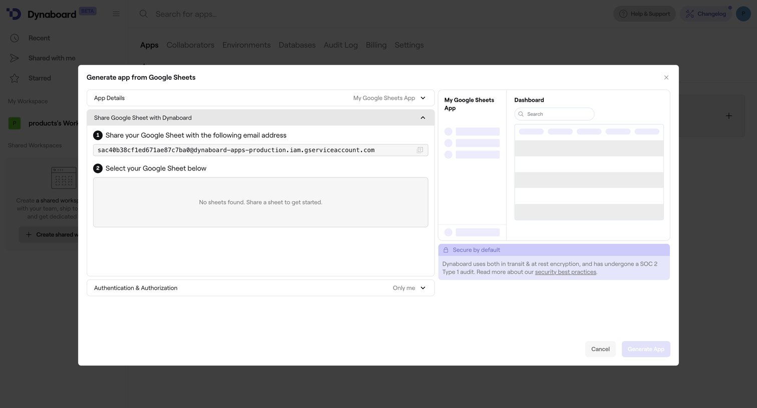Open the Changelog button

[705, 14]
